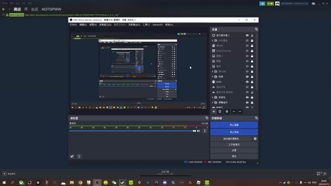
Task: Open Windows Start menu
Action: [x=4, y=183]
